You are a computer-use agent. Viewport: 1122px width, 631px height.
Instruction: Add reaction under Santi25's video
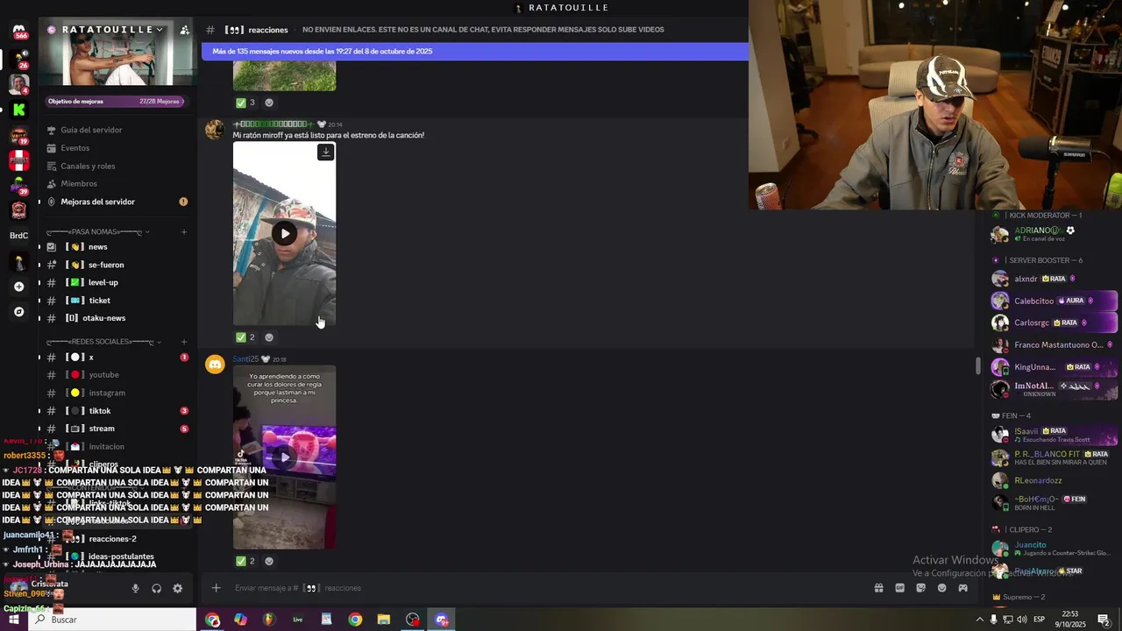click(269, 561)
